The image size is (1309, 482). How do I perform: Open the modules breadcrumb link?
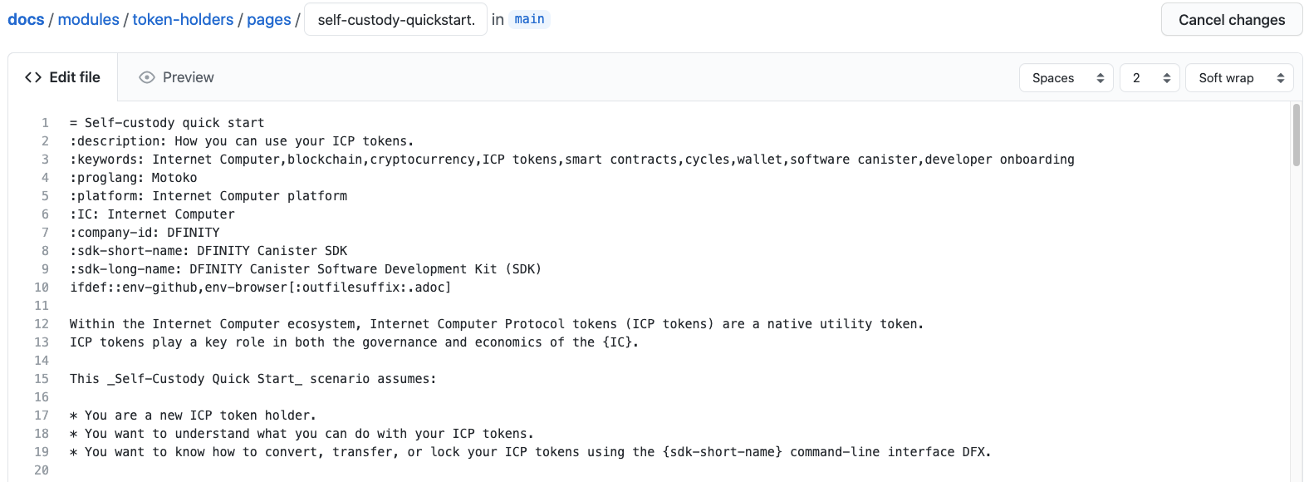[x=88, y=19]
